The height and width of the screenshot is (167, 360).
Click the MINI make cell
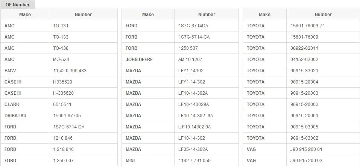[x=148, y=160]
